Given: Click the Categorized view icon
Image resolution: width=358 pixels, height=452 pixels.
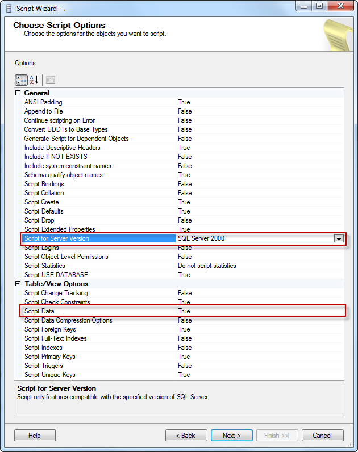Looking at the screenshot, I should (20, 79).
